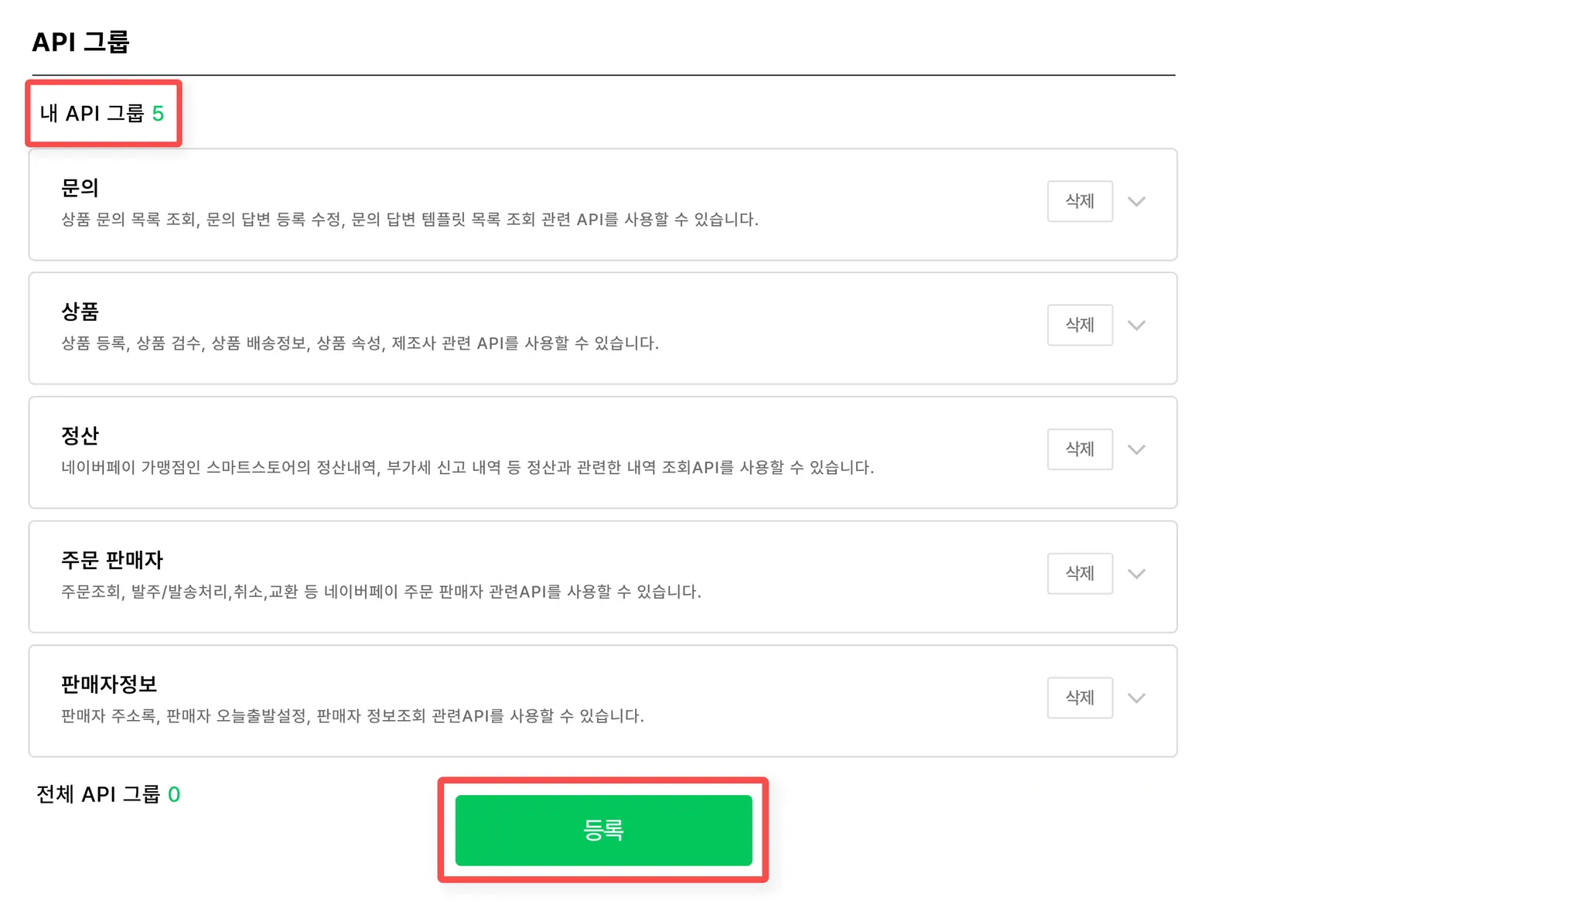Click the API 그룹 page heading
The height and width of the screenshot is (901, 1584).
[80, 42]
